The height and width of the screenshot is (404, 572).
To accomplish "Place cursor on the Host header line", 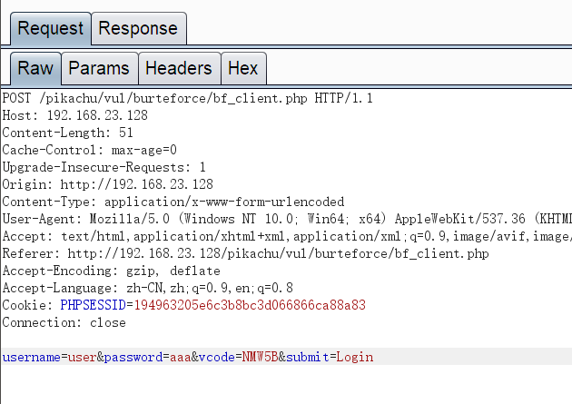I will [x=74, y=115].
